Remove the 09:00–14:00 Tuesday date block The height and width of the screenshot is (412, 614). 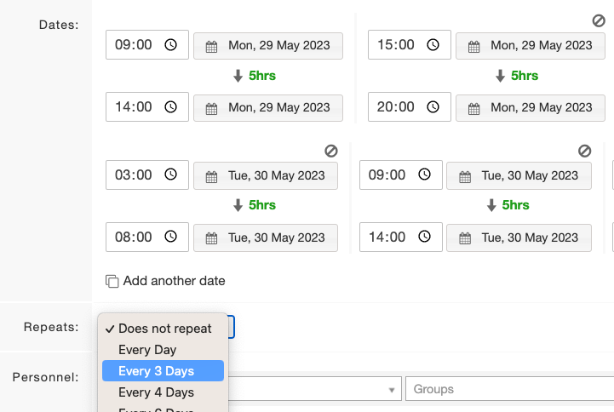[584, 151]
